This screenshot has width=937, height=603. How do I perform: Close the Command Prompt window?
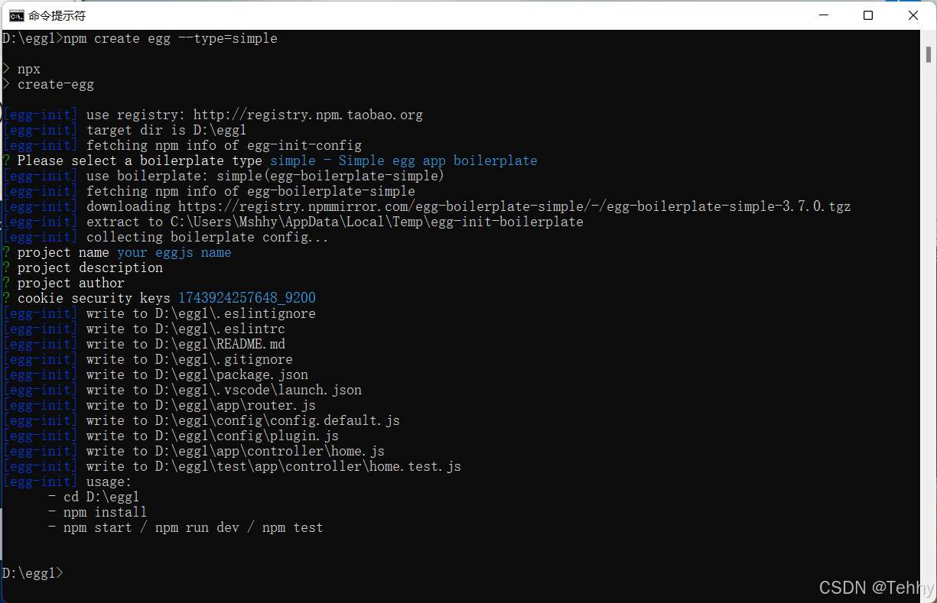913,15
